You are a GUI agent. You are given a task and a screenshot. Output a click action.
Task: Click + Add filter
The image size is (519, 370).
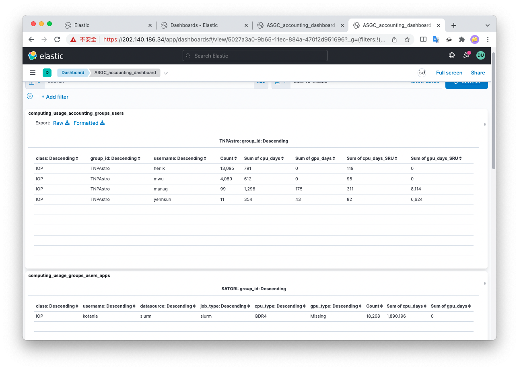(55, 97)
